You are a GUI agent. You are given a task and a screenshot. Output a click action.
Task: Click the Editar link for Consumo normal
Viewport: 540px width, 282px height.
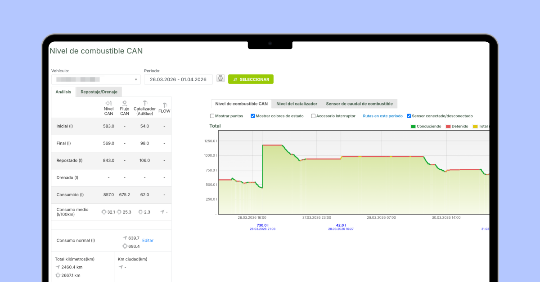pos(148,240)
